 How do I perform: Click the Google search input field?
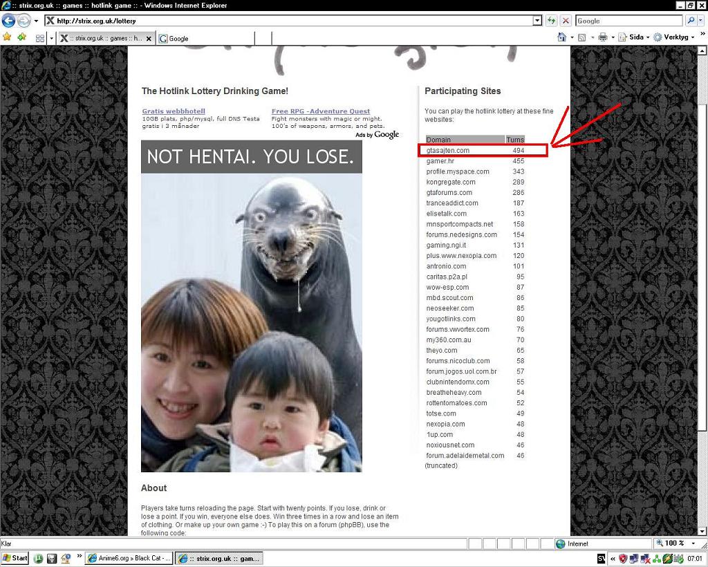[x=628, y=21]
